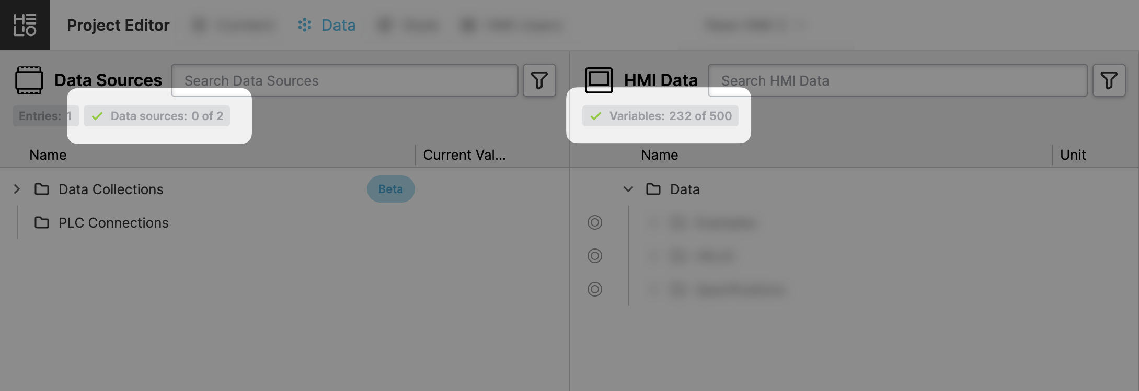Select the PLC Connections folder

tap(113, 223)
